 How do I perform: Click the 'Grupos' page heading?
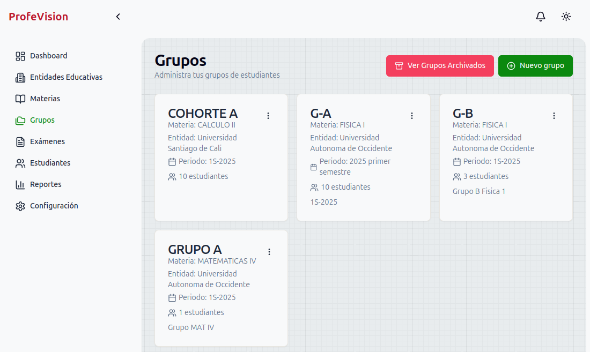tap(180, 61)
